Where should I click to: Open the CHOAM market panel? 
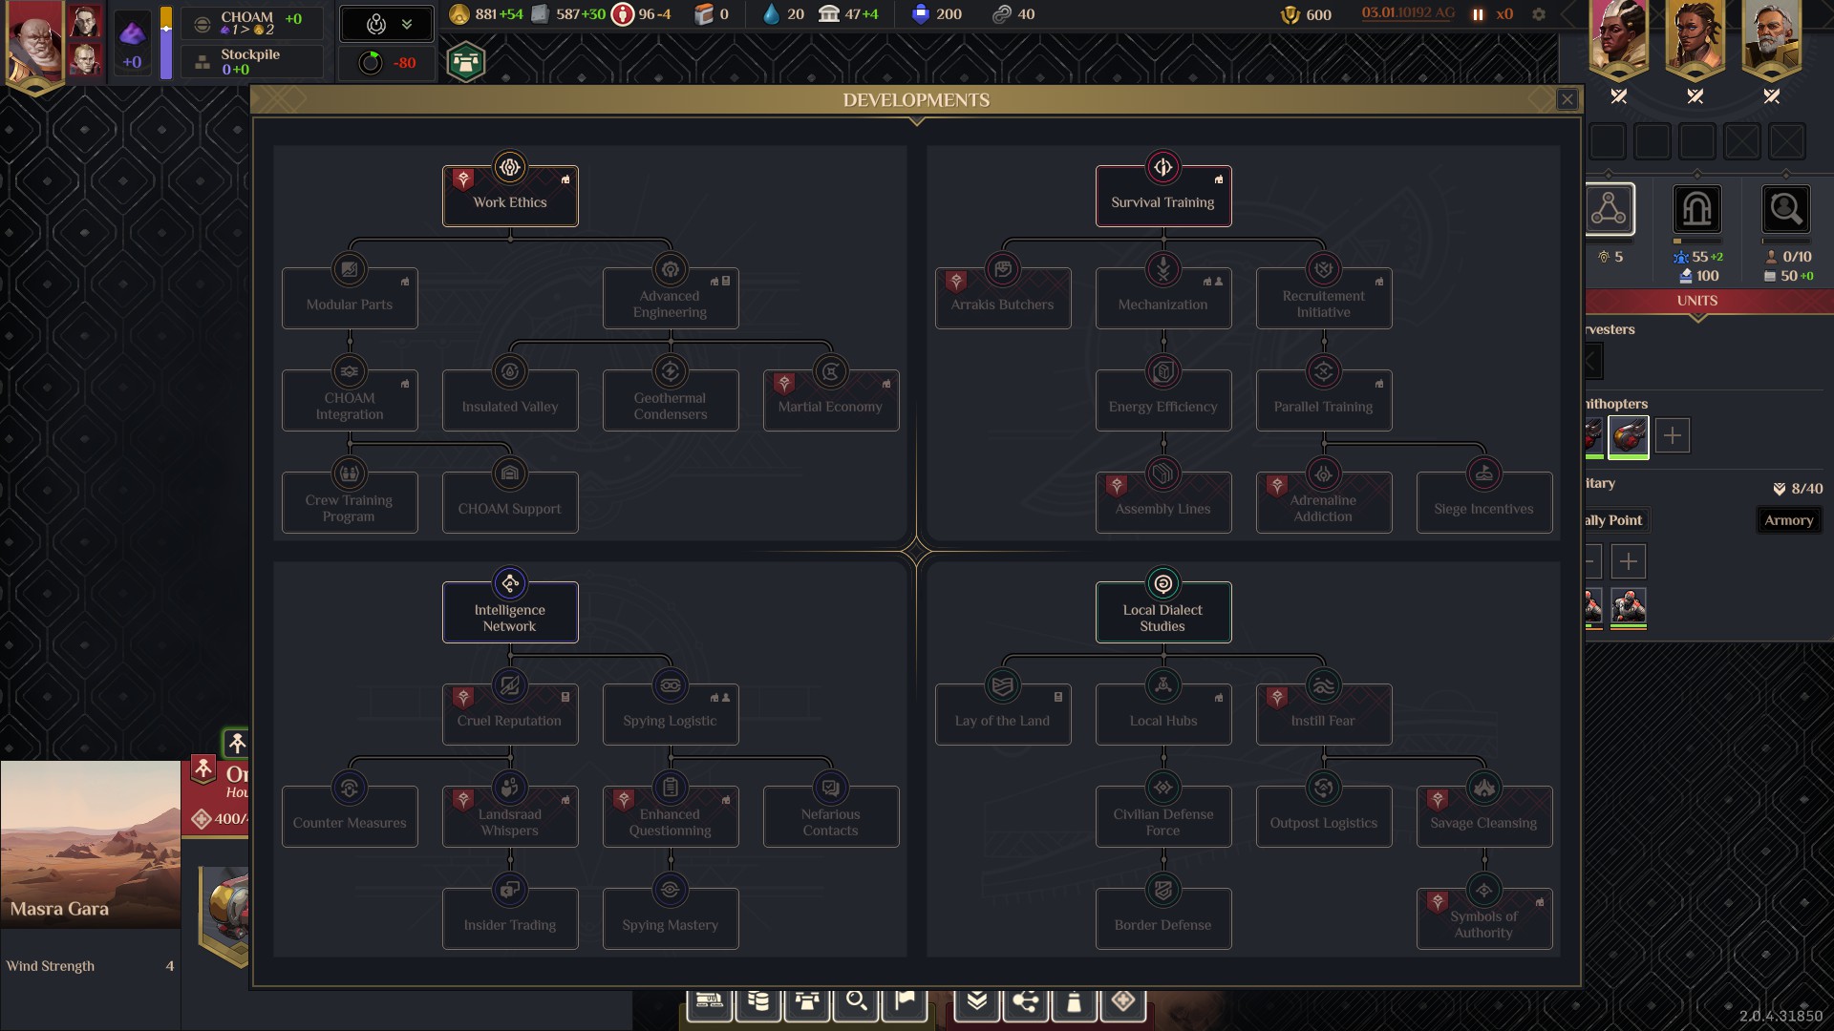tap(250, 23)
